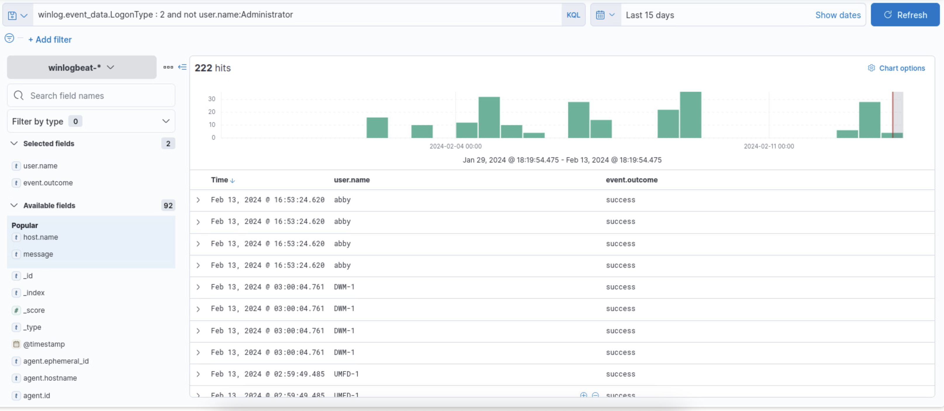Click the tallest histogram bar

pyautogui.click(x=690, y=115)
